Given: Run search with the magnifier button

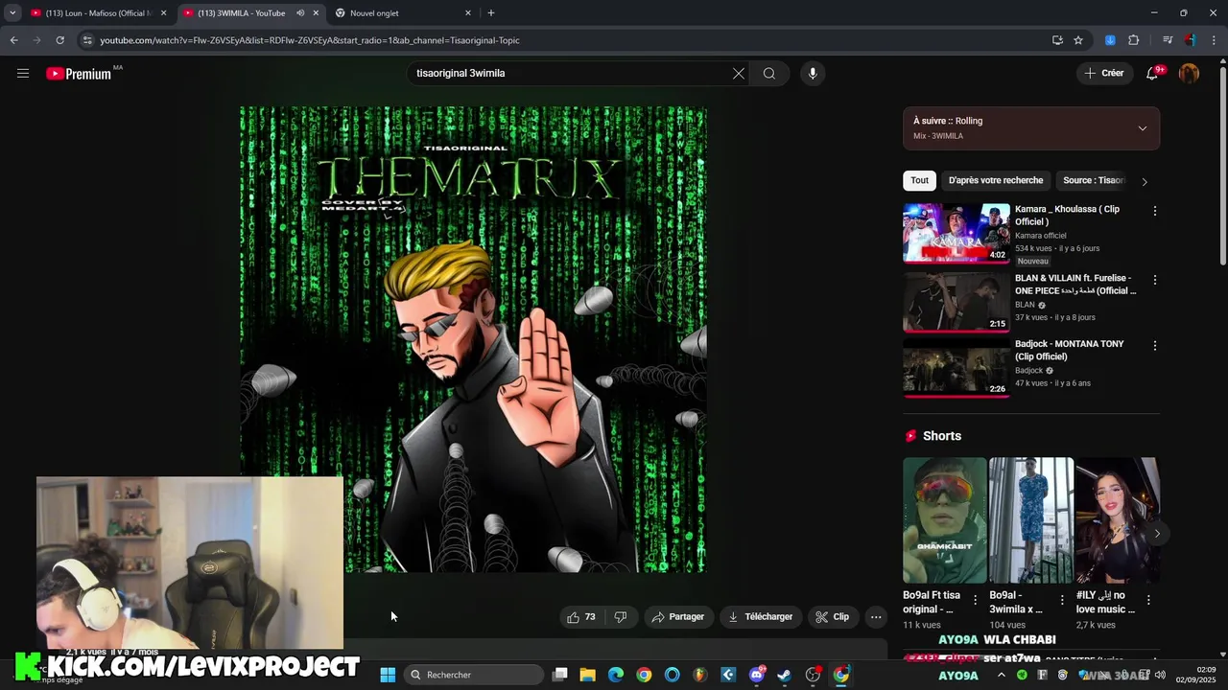Looking at the screenshot, I should click(x=769, y=73).
